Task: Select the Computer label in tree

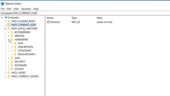Action: pyautogui.click(x=13, y=18)
